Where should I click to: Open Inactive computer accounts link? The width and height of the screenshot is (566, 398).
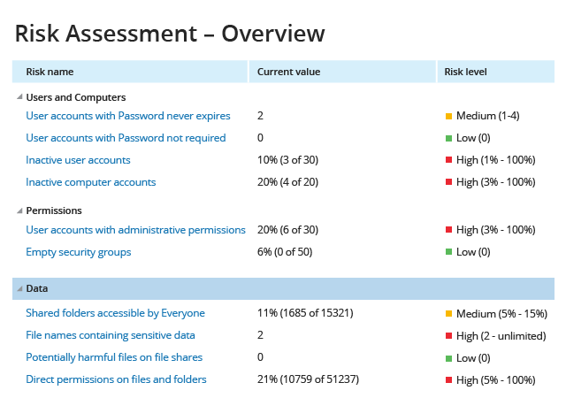click(x=90, y=182)
